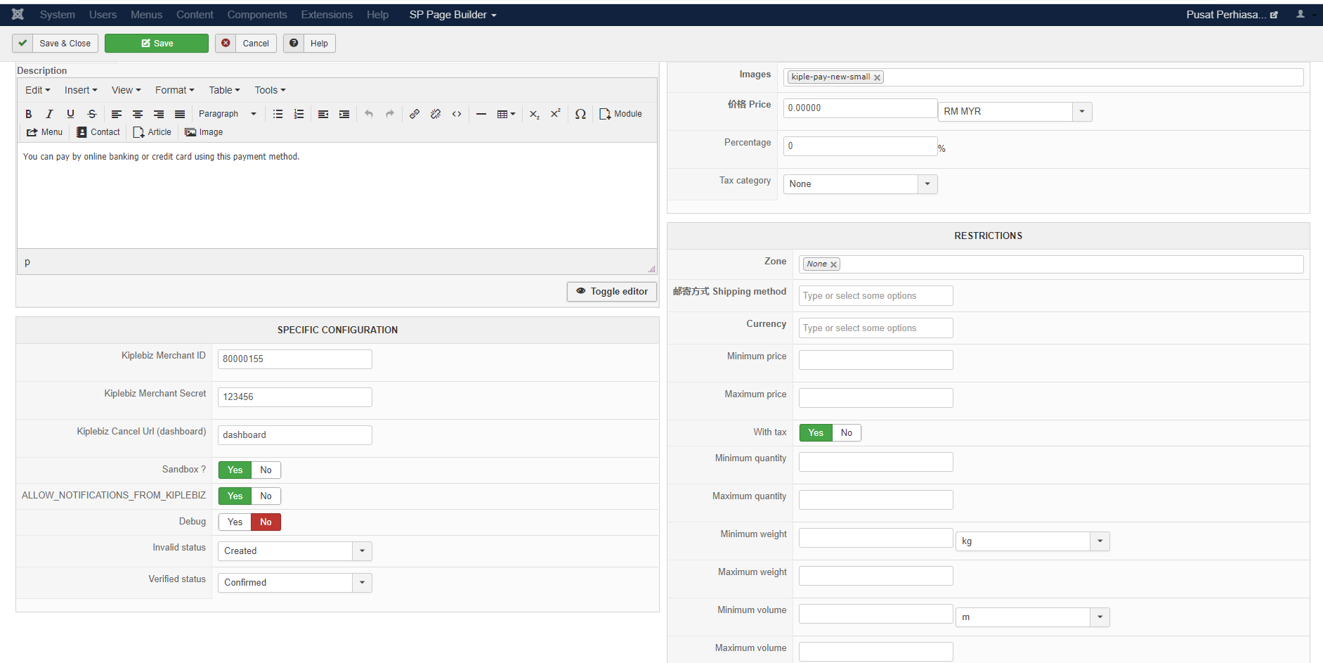Open the Verified status dropdown
Screen dimensions: 1323x663
tap(295, 583)
